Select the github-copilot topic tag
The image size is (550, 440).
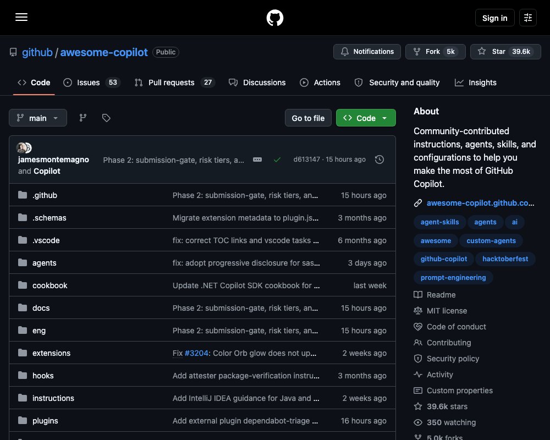pos(444,259)
